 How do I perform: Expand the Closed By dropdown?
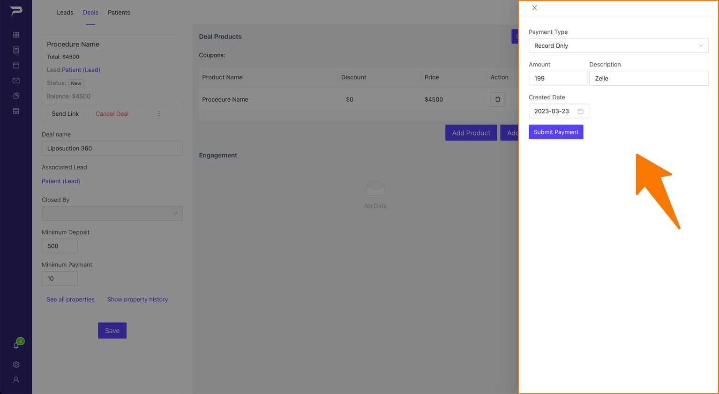(112, 213)
